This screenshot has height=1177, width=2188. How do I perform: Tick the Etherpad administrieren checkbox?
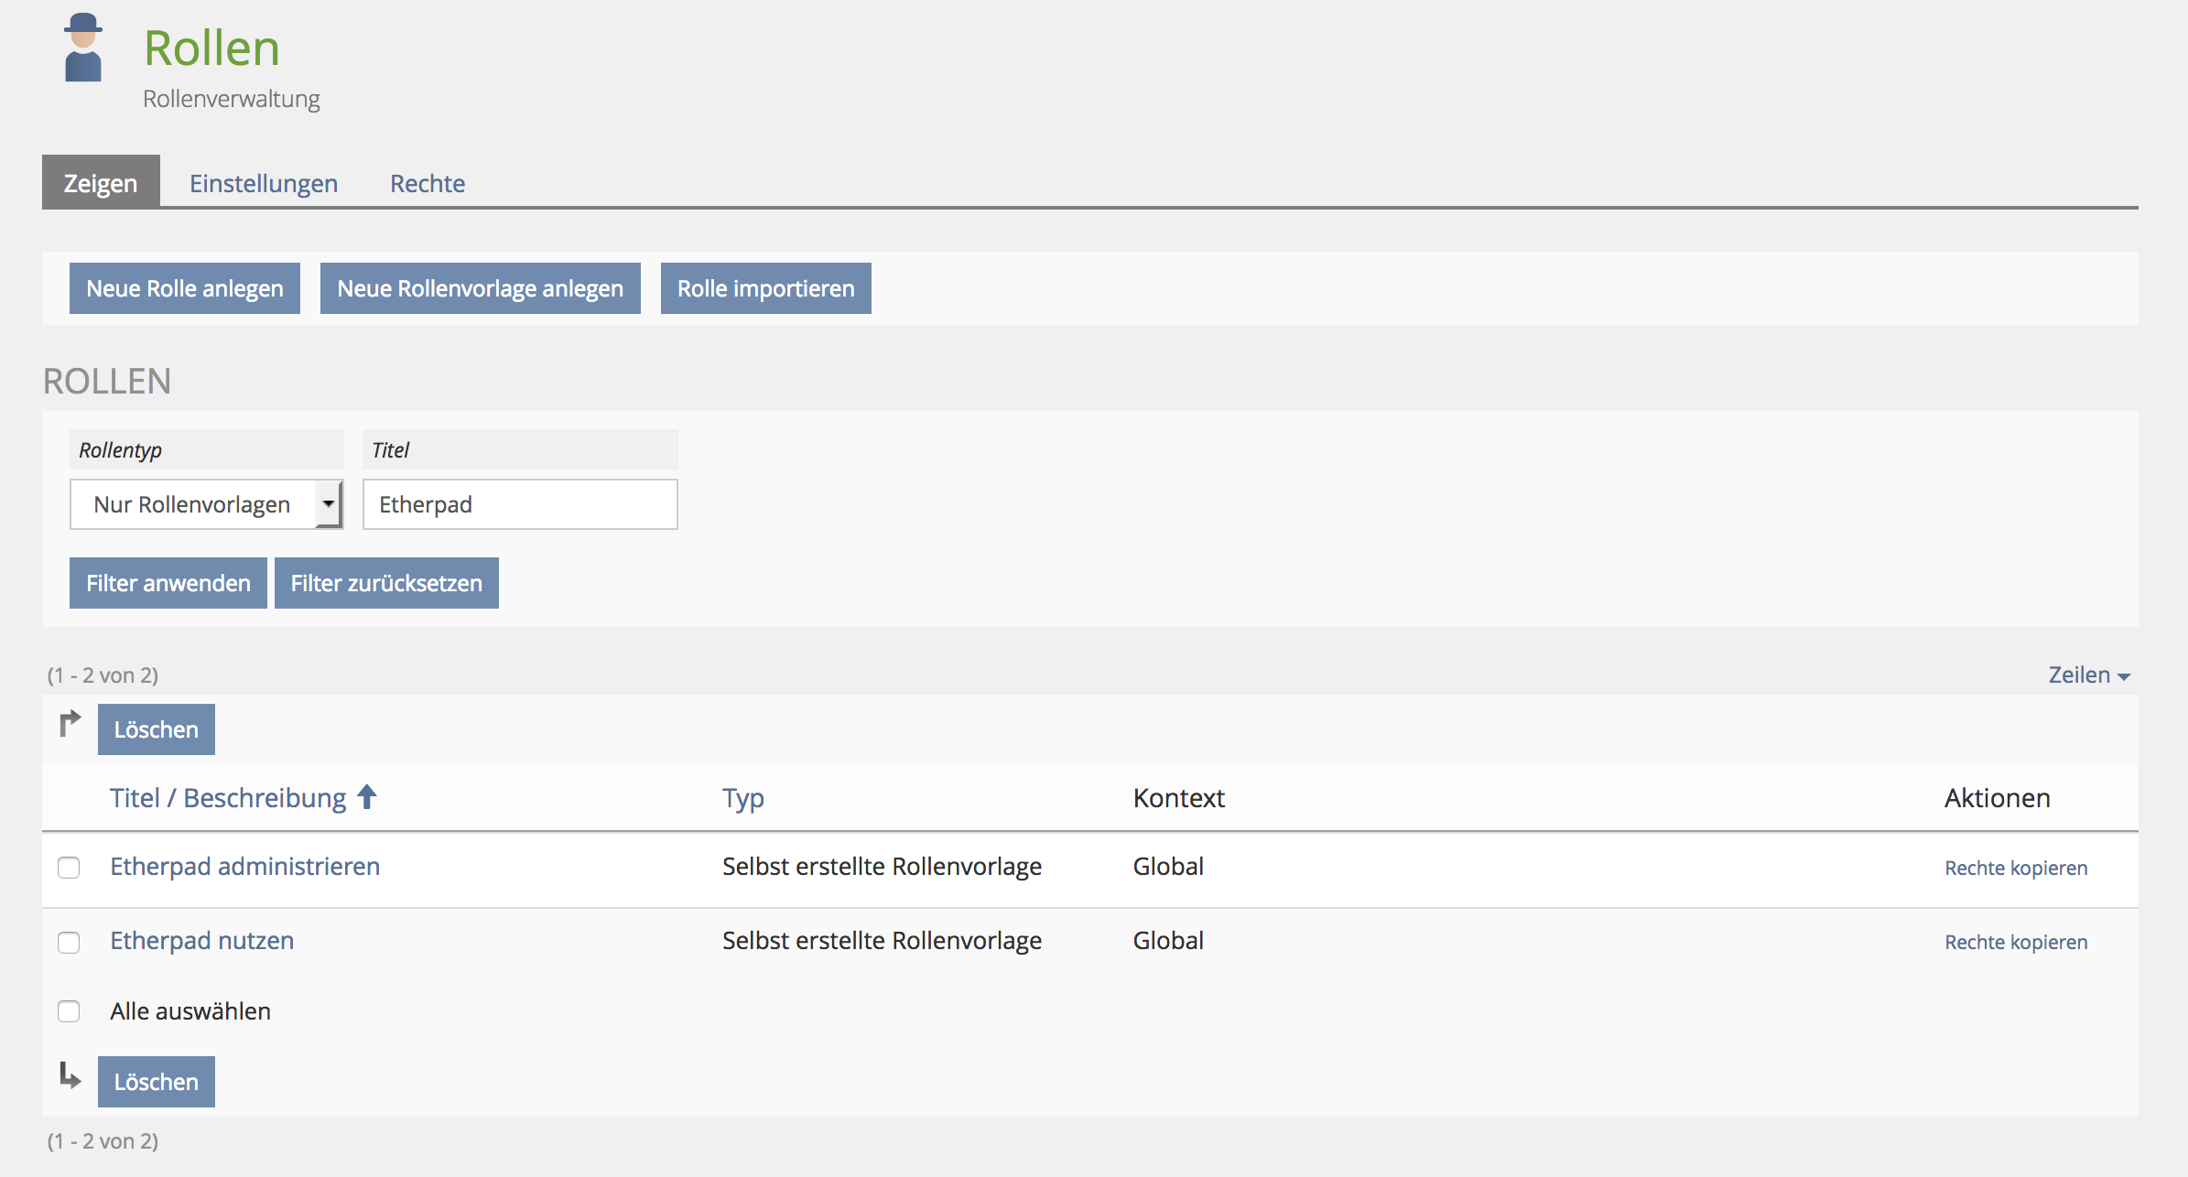pyautogui.click(x=69, y=867)
